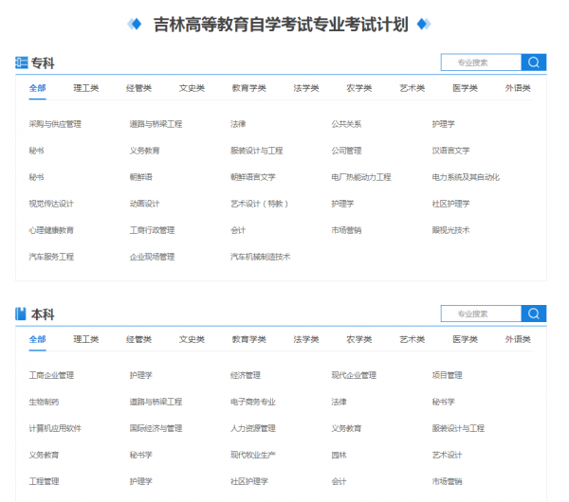
Task: Open the 公司管理 major link
Action: tap(346, 151)
